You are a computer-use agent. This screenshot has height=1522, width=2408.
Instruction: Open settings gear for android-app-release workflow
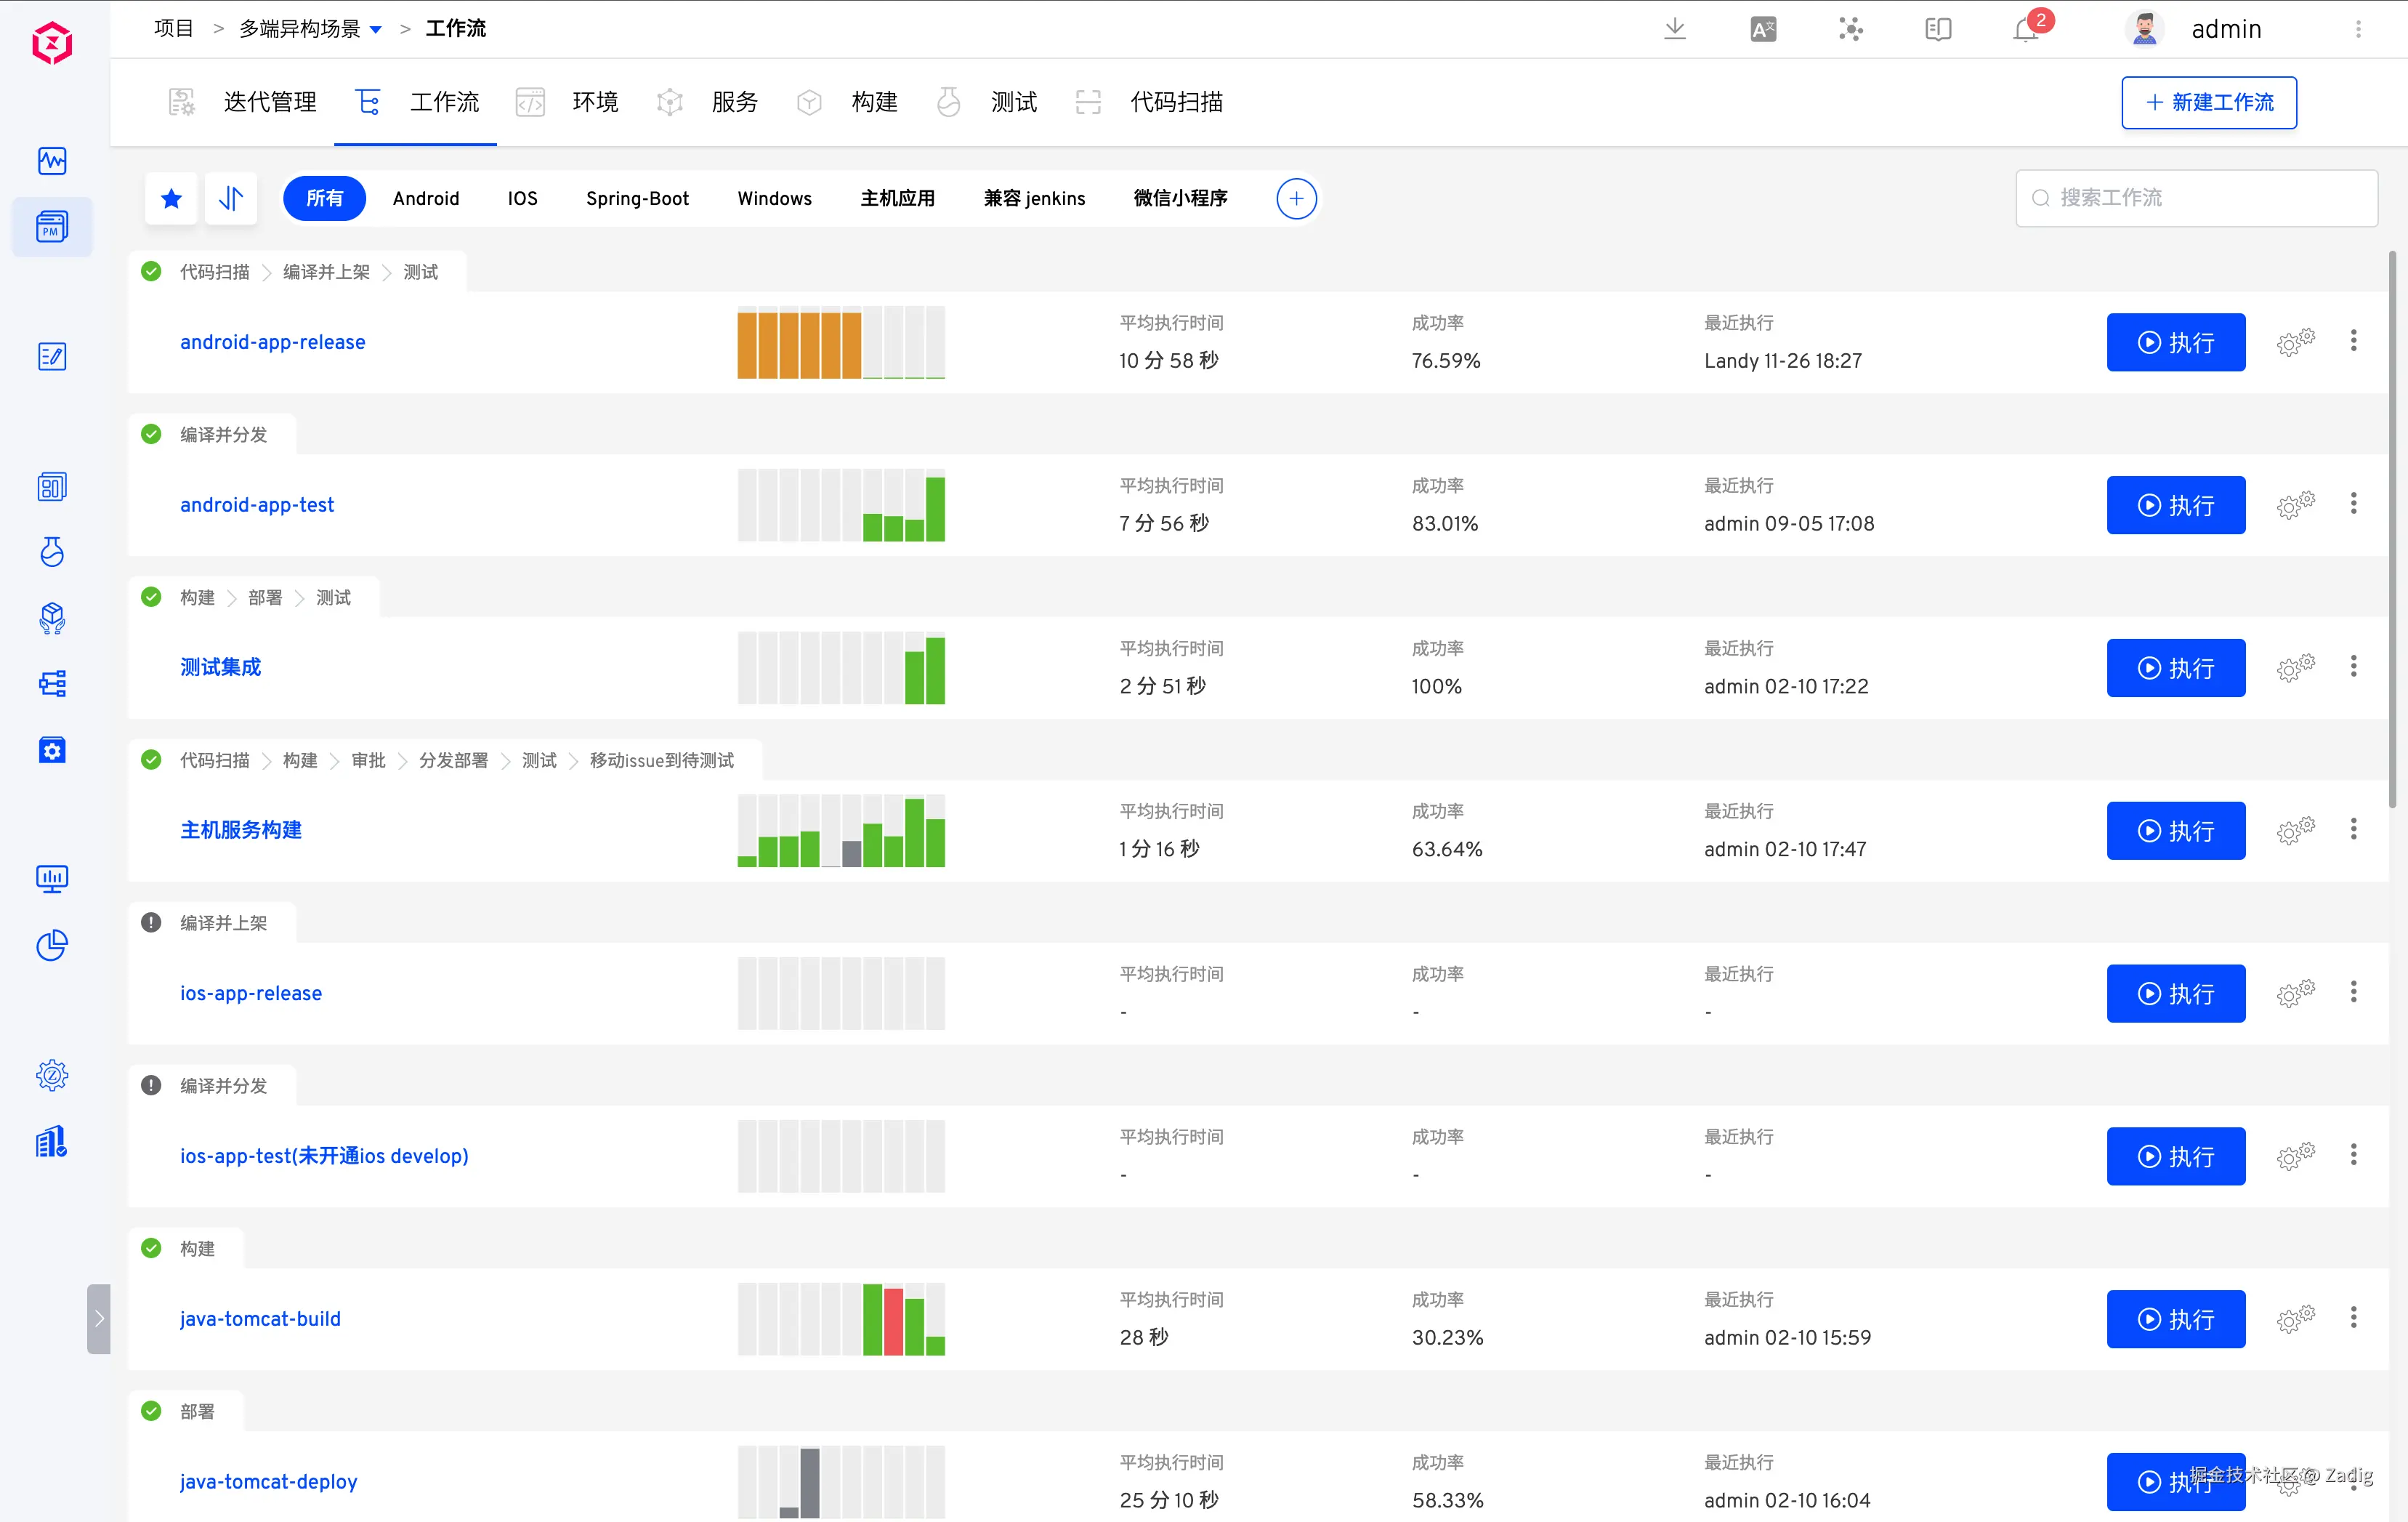coord(2296,343)
